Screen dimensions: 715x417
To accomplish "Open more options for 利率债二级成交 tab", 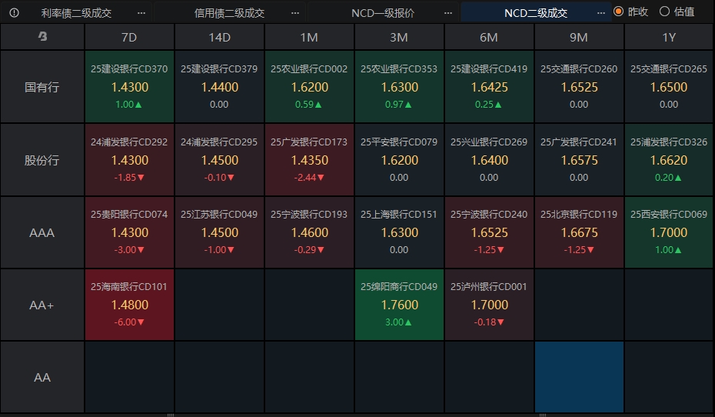I will point(141,12).
